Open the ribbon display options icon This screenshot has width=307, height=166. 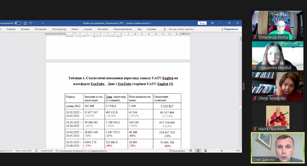click(212, 23)
